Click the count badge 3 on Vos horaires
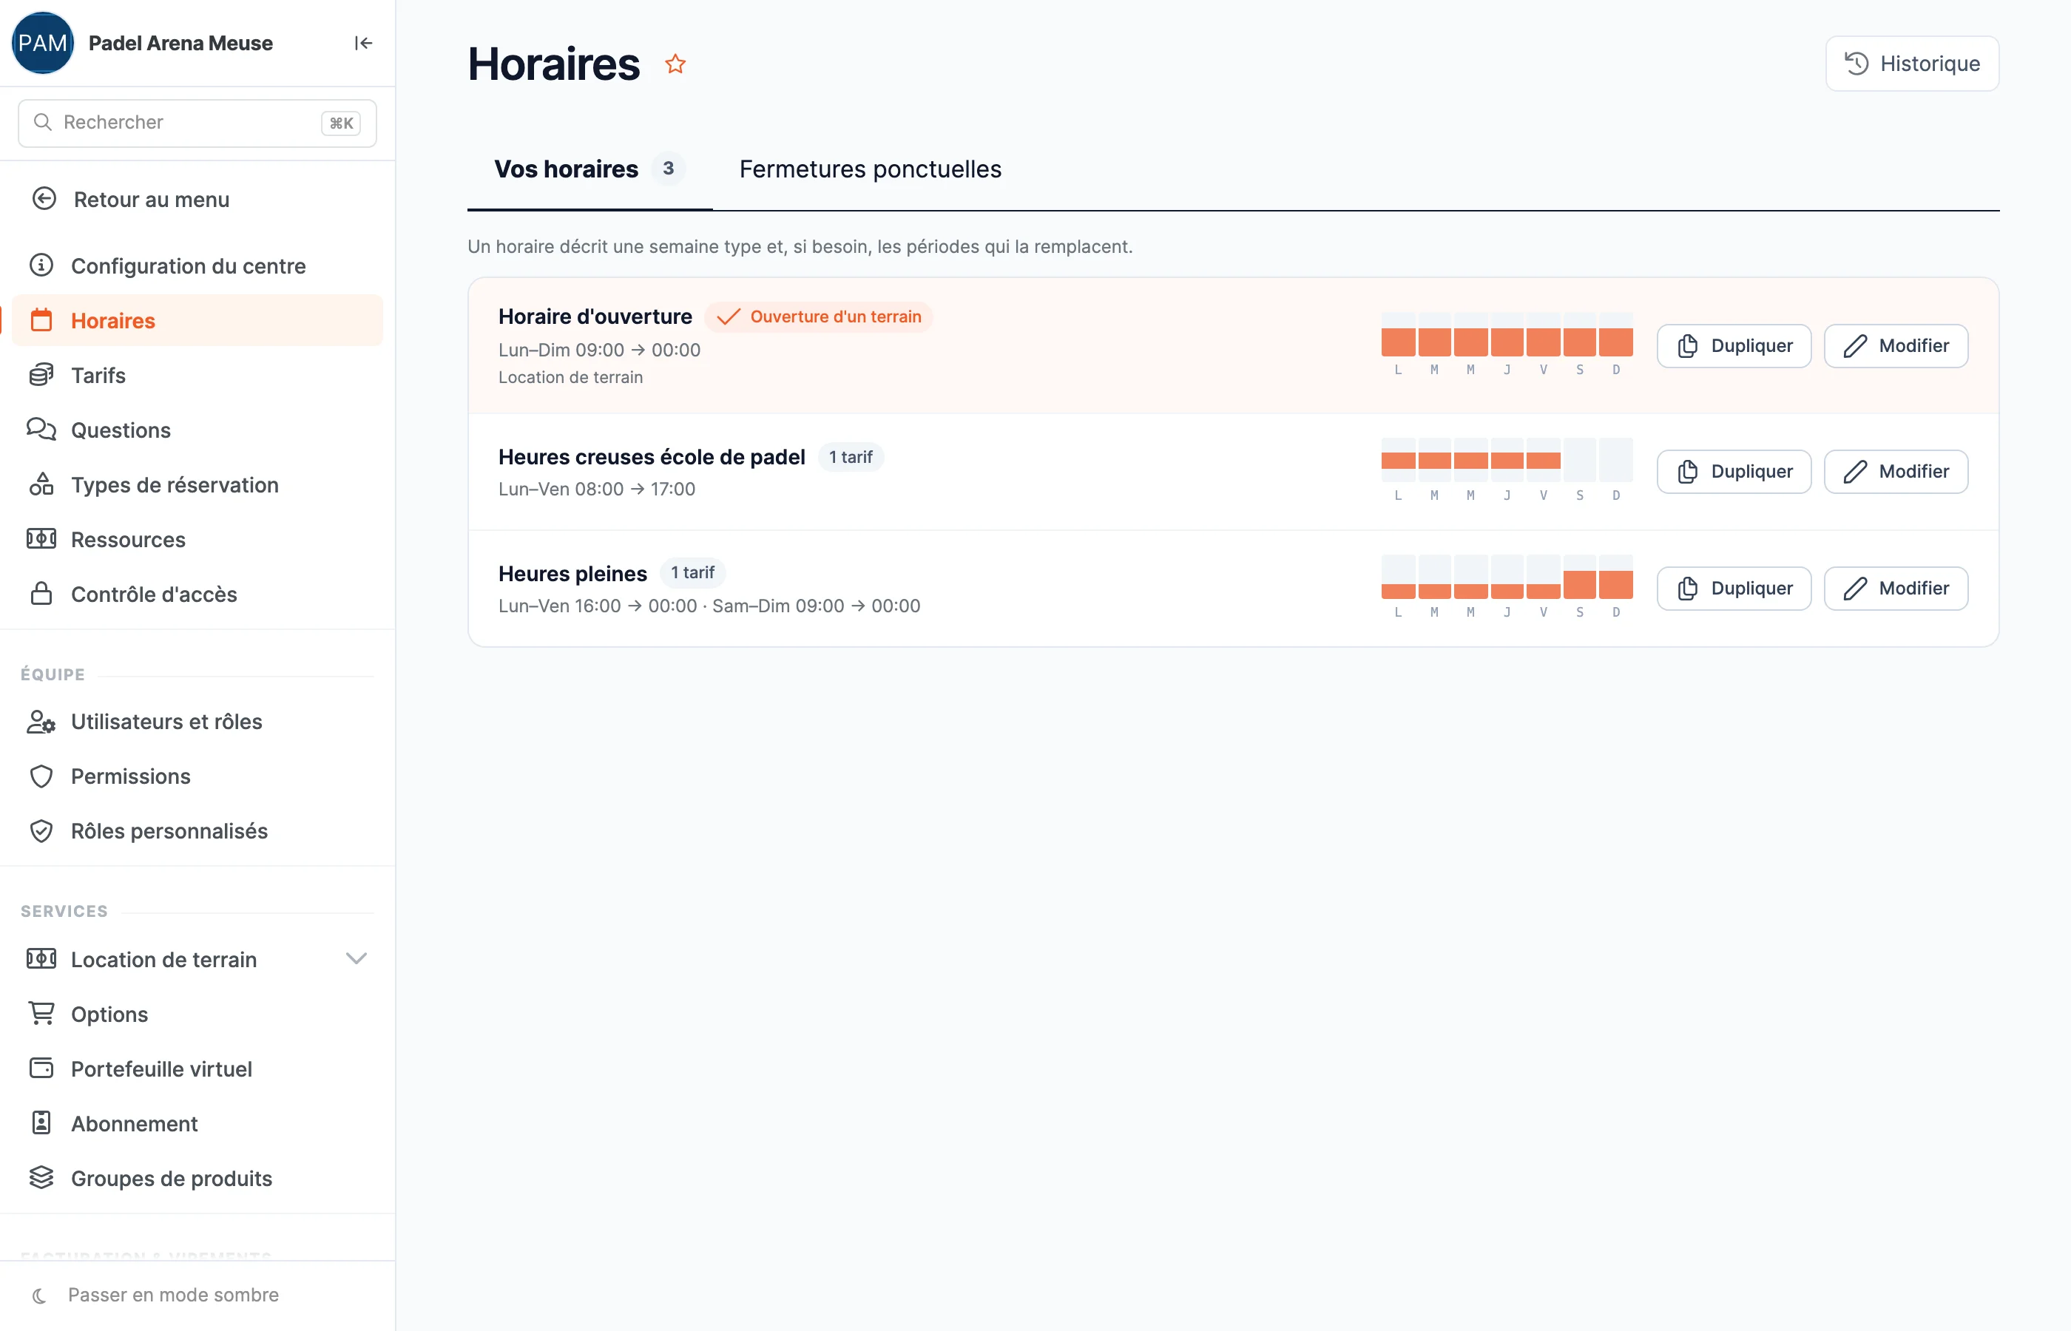 click(668, 168)
